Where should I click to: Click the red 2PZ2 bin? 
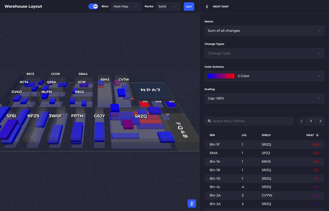pyautogui.click(x=144, y=104)
